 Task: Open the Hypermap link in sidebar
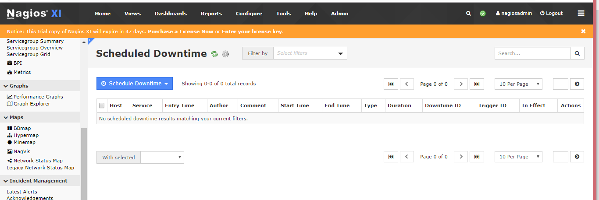(26, 135)
